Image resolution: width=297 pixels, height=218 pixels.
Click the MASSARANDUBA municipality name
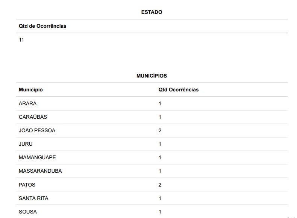(x=40, y=171)
